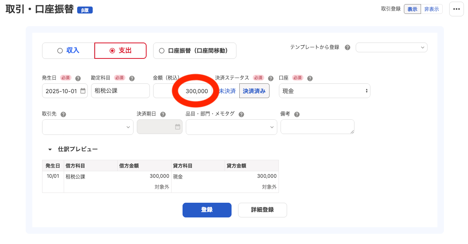This screenshot has height=244, width=468.
Task: Click inside the 備考 text field
Action: [317, 127]
